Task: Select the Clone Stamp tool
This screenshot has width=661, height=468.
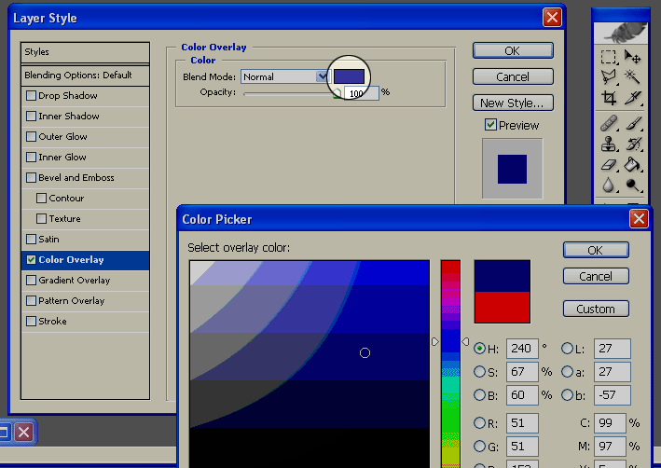Action: coord(609,145)
